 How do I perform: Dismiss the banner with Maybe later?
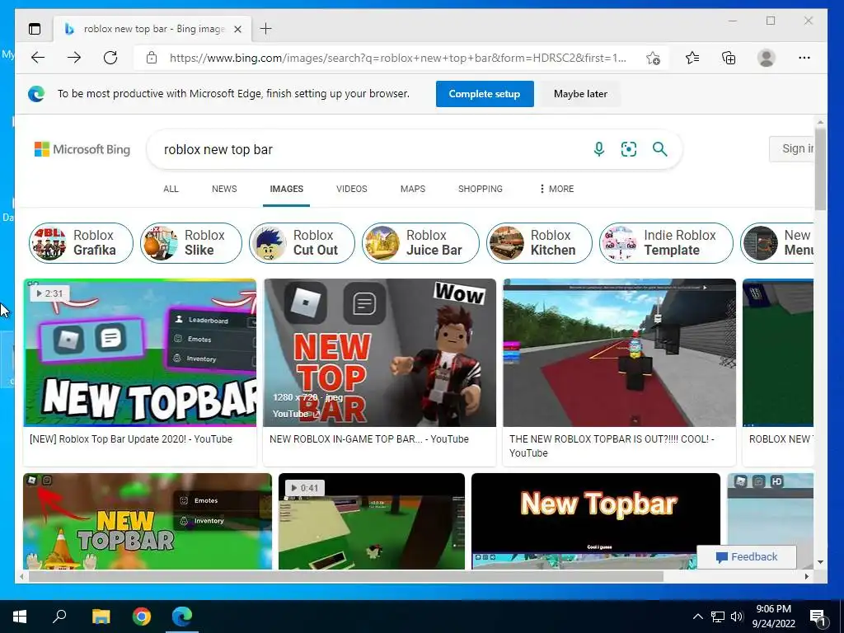580,94
